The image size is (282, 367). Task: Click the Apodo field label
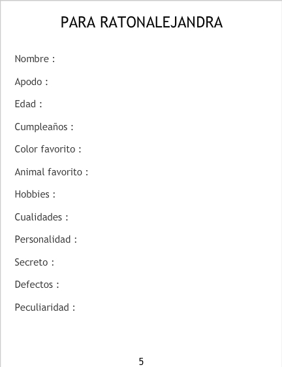(x=31, y=82)
